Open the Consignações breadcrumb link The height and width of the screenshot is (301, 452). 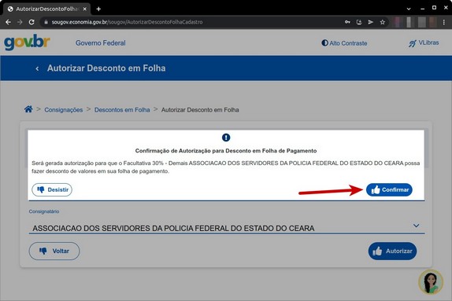click(x=64, y=110)
